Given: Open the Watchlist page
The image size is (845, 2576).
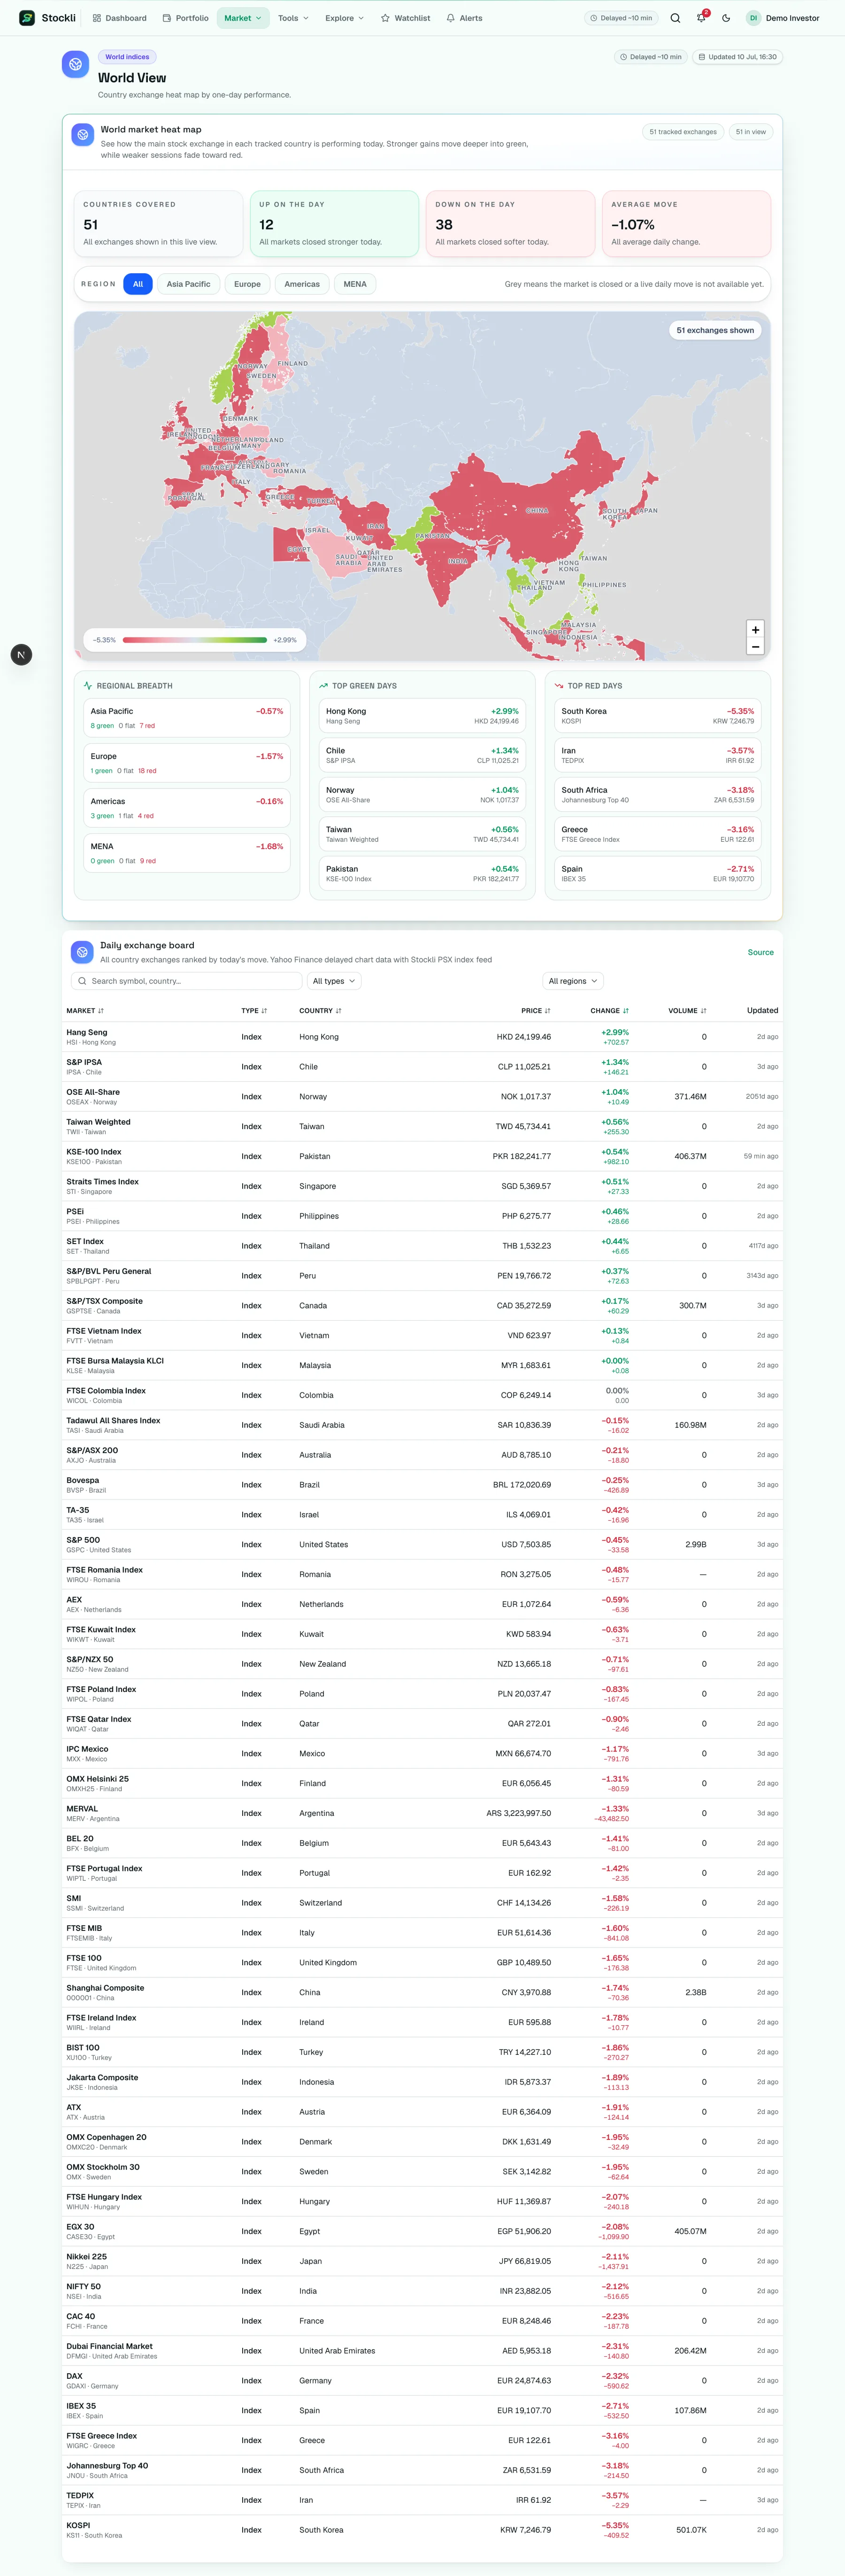Looking at the screenshot, I should [406, 18].
